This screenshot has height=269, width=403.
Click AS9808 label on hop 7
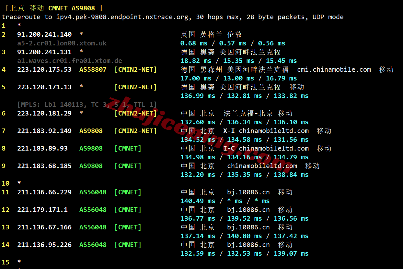pyautogui.click(x=91, y=131)
